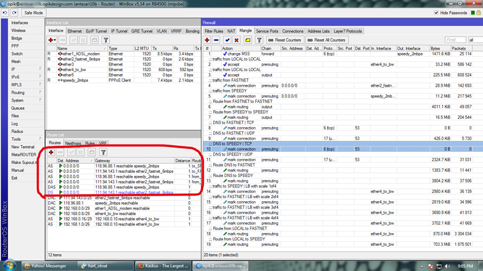The width and height of the screenshot is (483, 271).
Task: Toggle the Safe Mode button
Action: (33, 13)
